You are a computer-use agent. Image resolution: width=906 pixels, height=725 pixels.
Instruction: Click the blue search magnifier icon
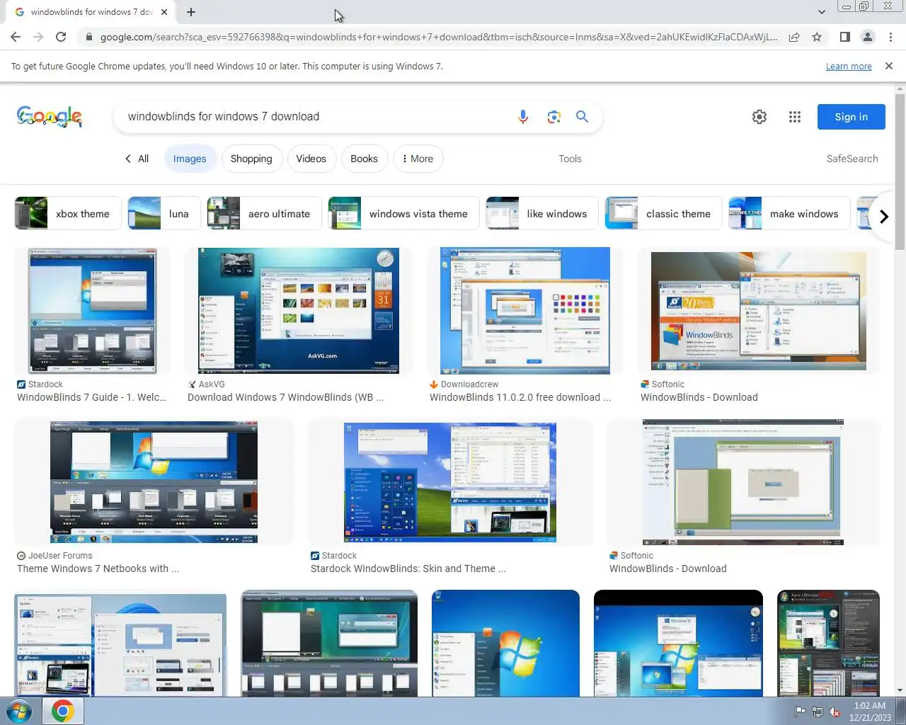[582, 117]
